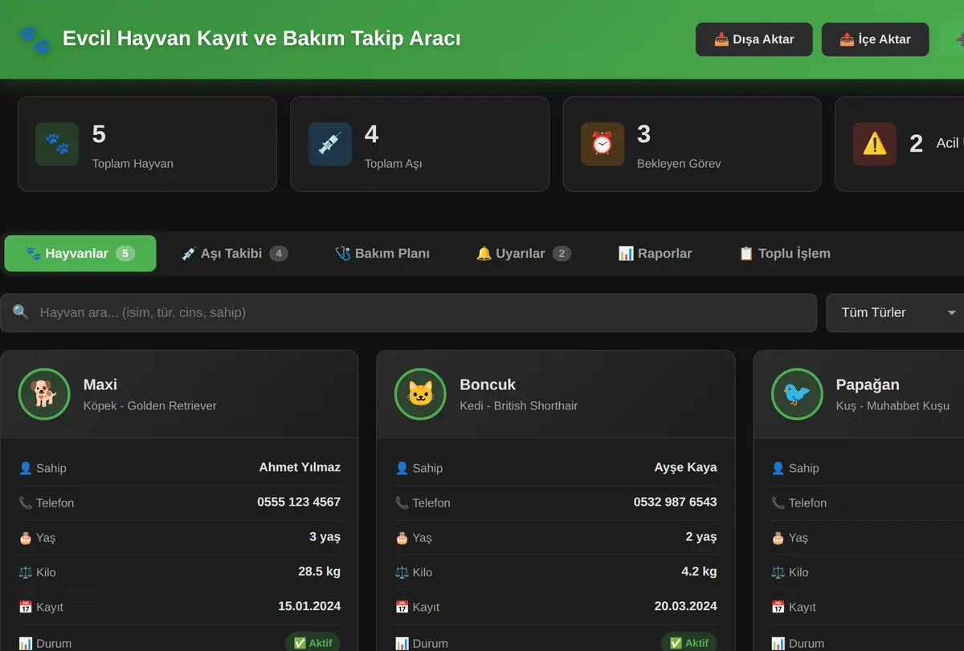Select the Hayvanlar tab
The height and width of the screenshot is (651, 964).
pyautogui.click(x=80, y=254)
